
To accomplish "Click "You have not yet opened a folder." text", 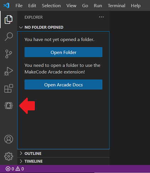I will point(59,40).
